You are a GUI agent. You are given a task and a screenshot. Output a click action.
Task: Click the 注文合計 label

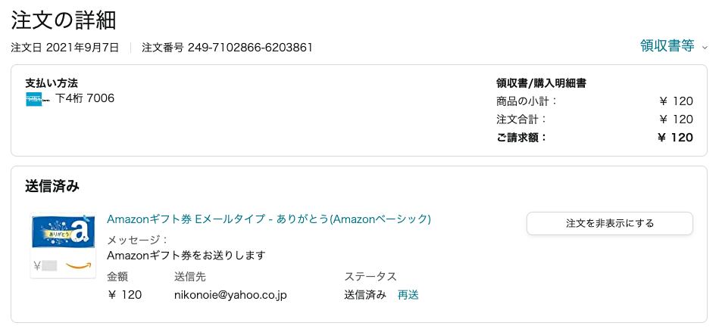tap(521, 119)
